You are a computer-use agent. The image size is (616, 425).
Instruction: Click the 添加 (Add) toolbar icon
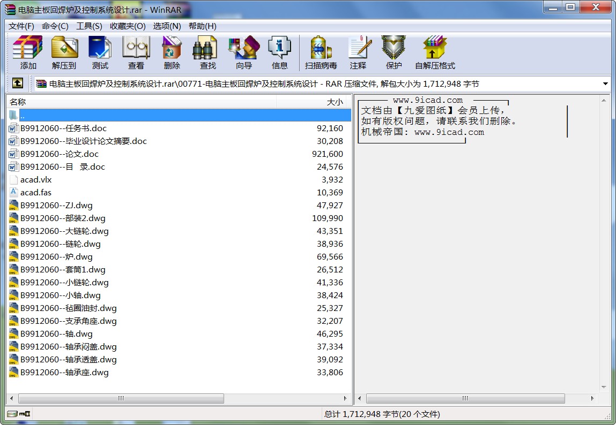tap(27, 48)
